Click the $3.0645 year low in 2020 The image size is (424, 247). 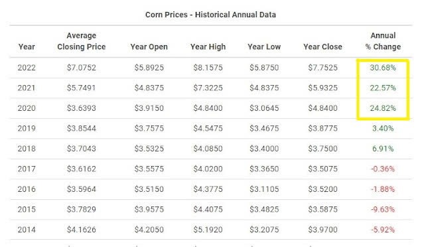(x=264, y=108)
